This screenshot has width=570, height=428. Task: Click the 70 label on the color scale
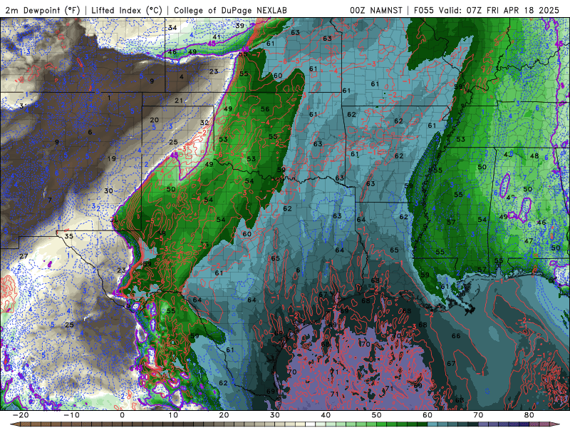coord(478,415)
